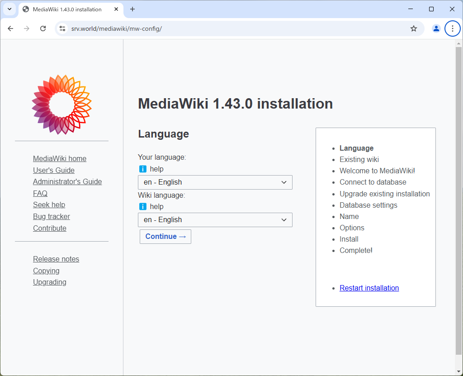Open the Contribute link

pos(50,228)
